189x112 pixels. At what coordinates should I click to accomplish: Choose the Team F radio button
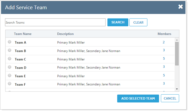10,84
